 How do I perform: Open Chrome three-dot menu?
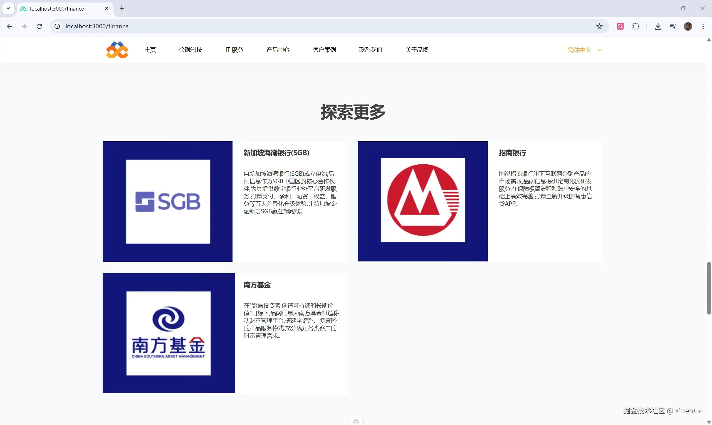click(x=703, y=26)
